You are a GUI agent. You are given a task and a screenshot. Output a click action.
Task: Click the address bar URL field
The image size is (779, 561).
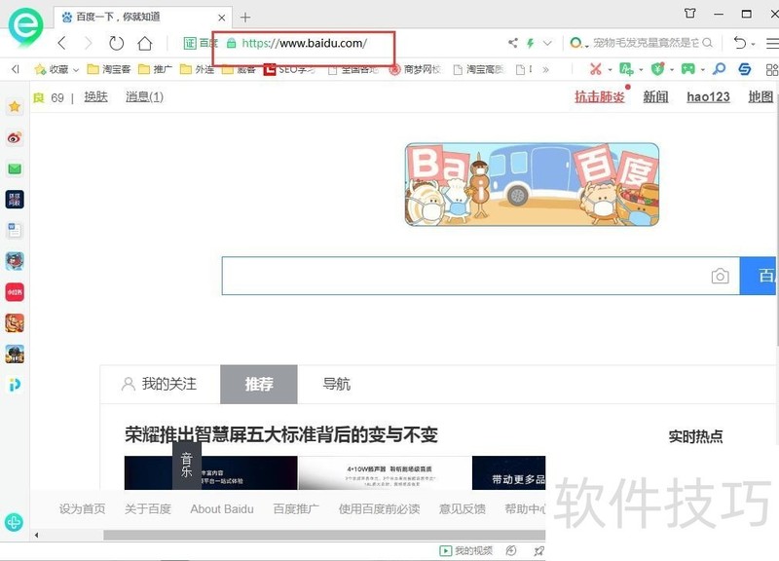point(304,43)
